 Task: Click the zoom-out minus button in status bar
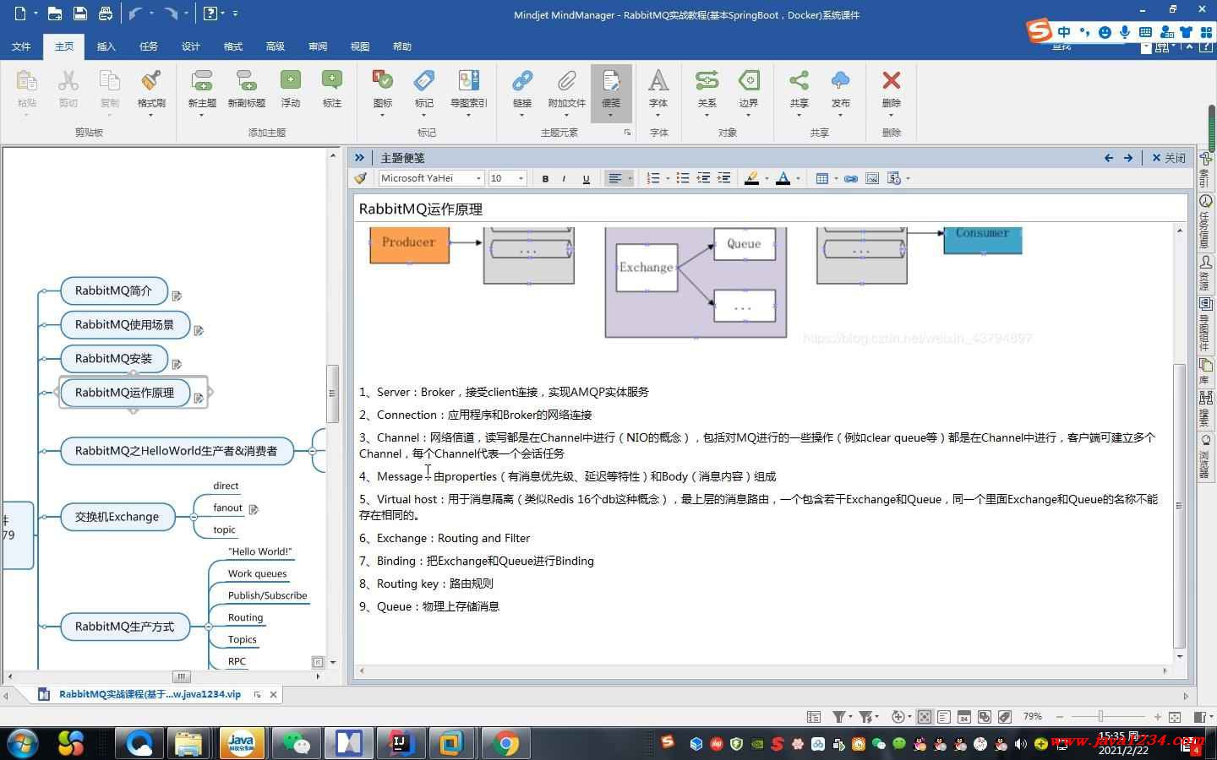pyautogui.click(x=1060, y=717)
